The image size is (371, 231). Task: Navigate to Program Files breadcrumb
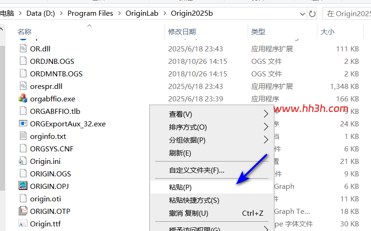pos(90,13)
